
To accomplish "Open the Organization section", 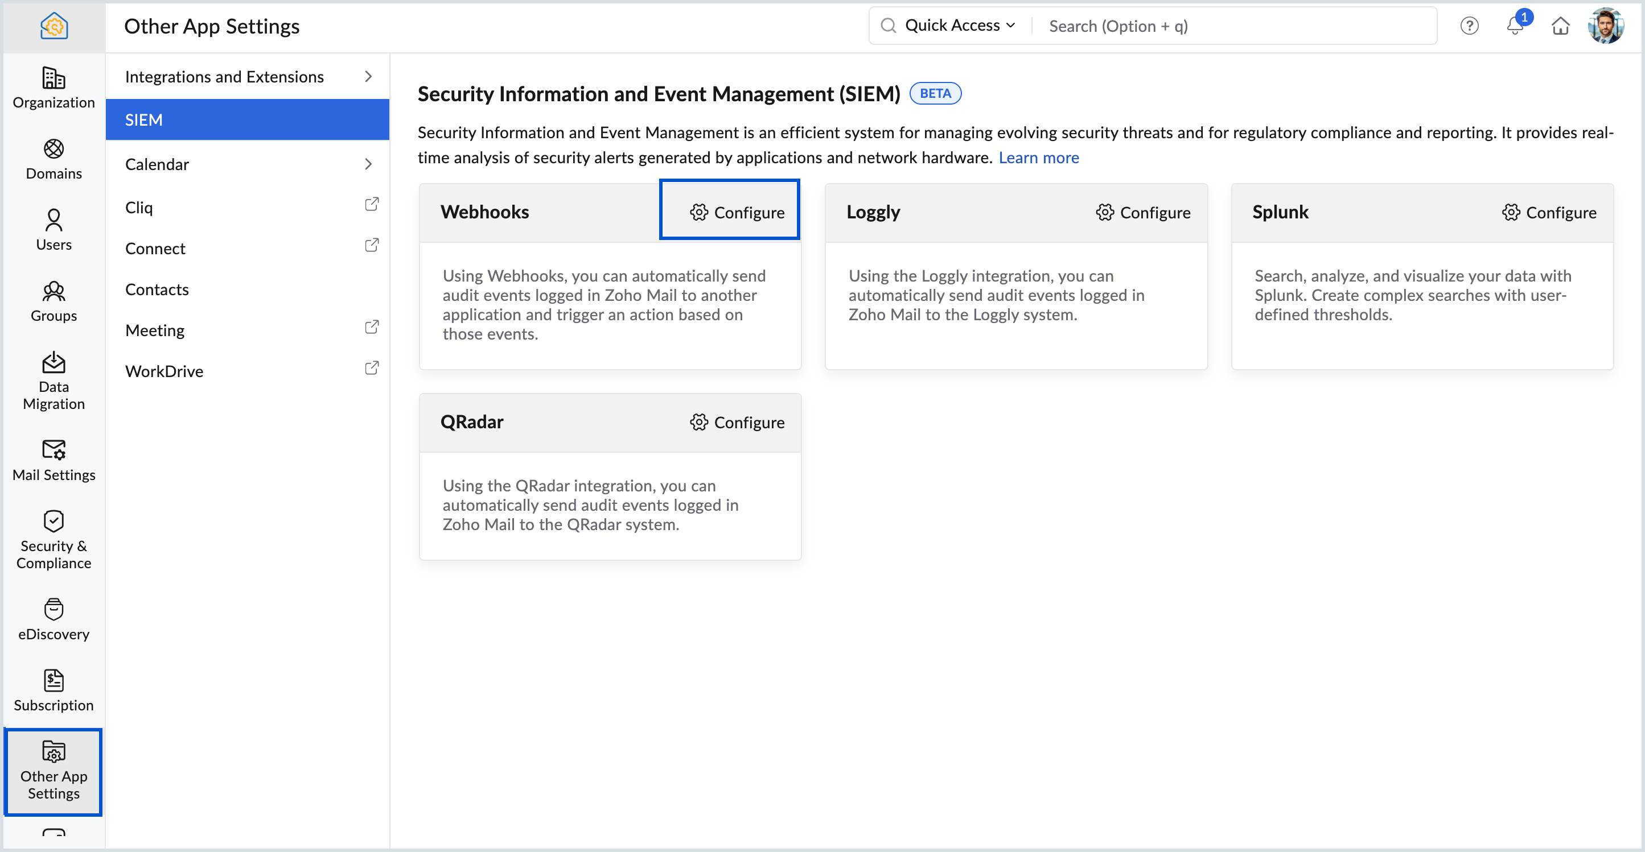I will pos(54,88).
